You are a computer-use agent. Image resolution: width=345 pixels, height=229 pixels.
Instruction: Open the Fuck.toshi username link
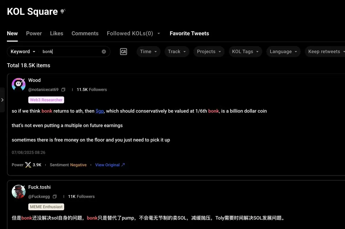coord(39,187)
